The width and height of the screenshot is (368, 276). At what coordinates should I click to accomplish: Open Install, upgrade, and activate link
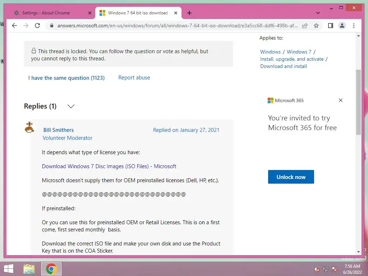click(292, 59)
